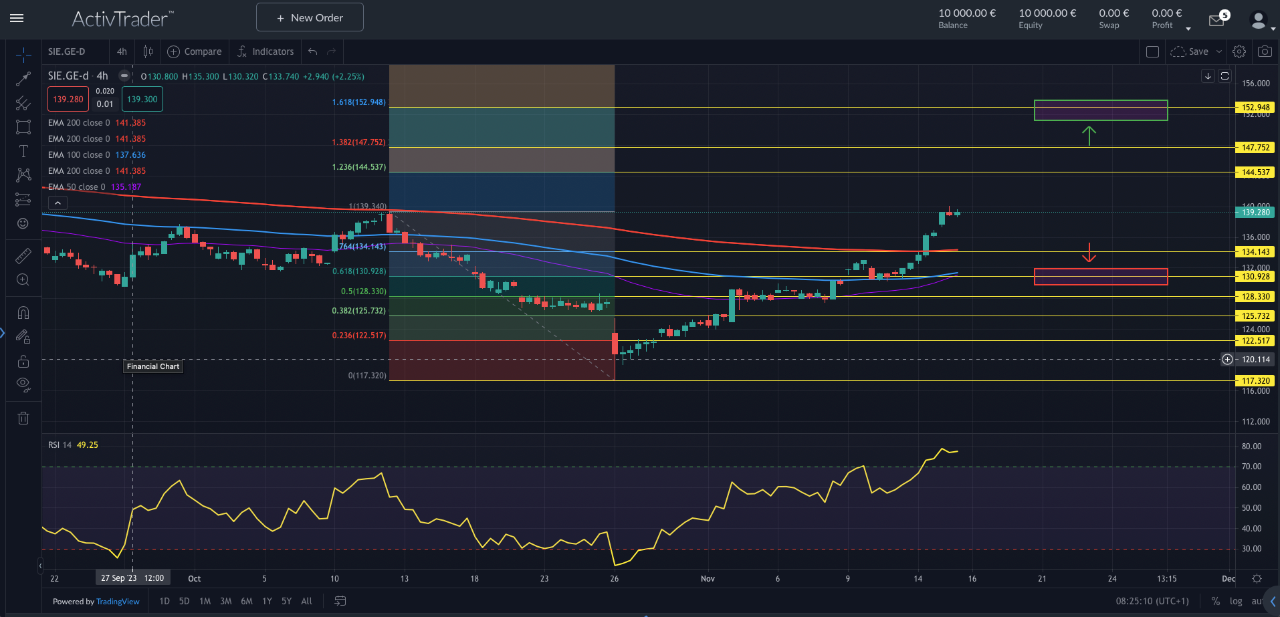The height and width of the screenshot is (617, 1280).
Task: Toggle the log scale option
Action: point(1236,601)
